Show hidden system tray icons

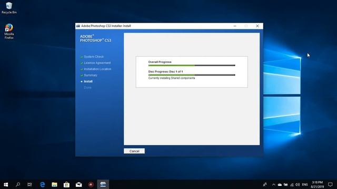point(274,184)
